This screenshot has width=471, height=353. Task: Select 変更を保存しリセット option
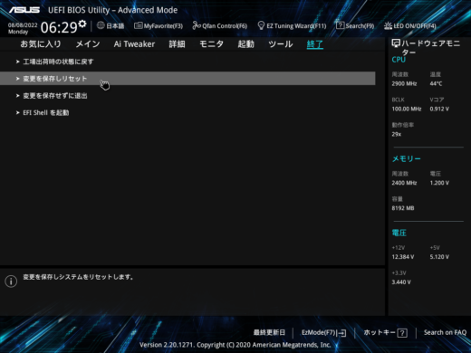(187, 79)
